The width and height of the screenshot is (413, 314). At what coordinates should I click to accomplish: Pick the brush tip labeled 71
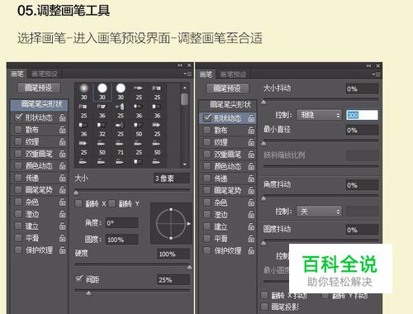click(121, 147)
